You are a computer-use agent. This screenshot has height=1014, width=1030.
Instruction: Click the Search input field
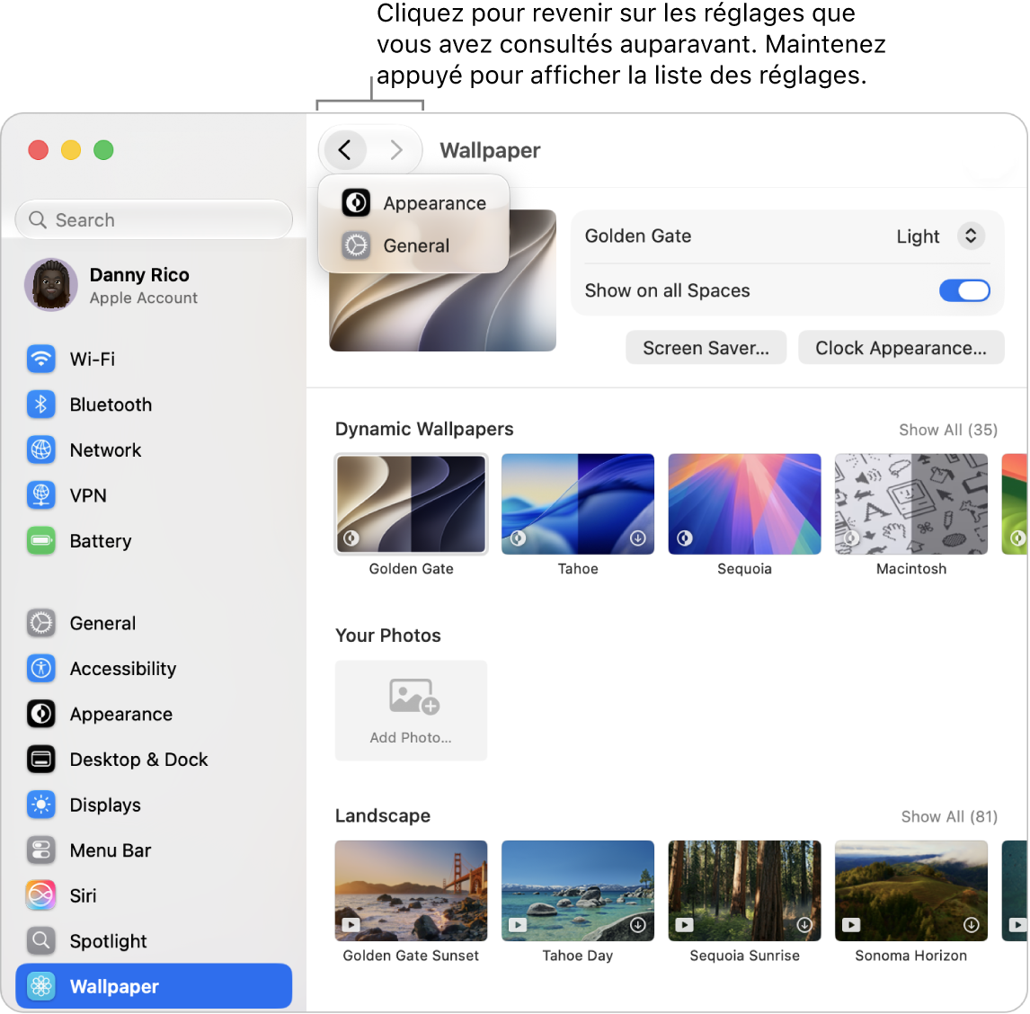pos(154,219)
